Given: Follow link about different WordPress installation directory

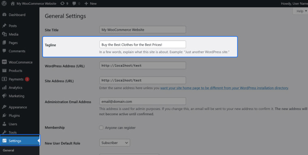Looking at the screenshot, I should click(x=224, y=88).
